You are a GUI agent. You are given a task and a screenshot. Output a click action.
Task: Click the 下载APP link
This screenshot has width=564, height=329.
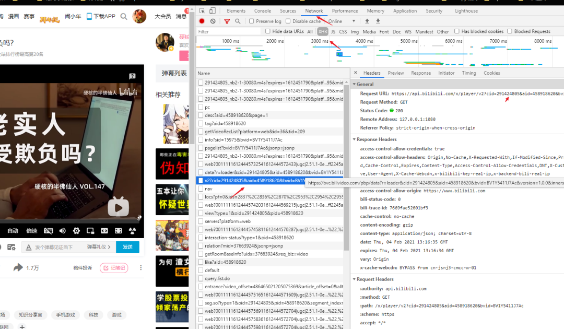click(101, 16)
